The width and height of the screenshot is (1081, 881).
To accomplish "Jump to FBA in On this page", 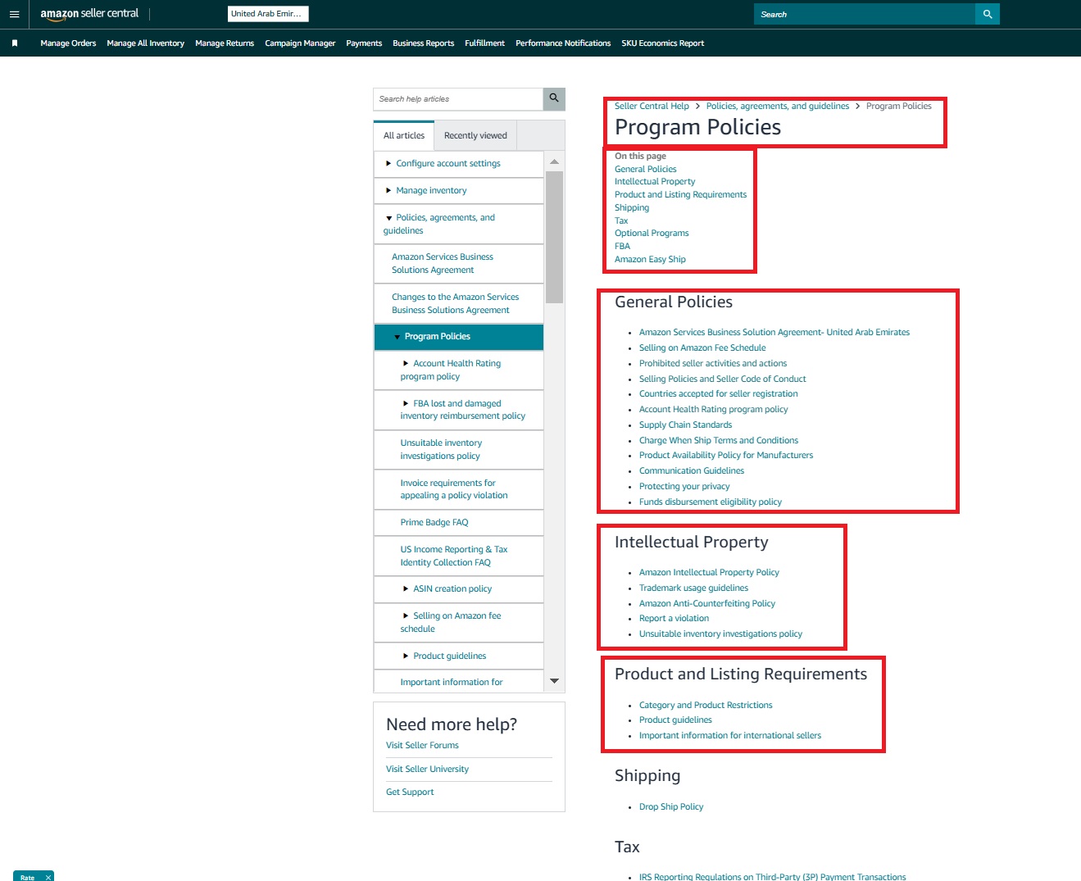I will tap(623, 247).
